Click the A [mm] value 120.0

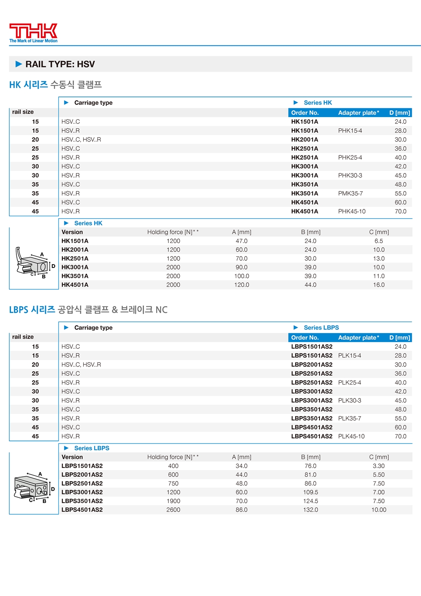point(242,285)
